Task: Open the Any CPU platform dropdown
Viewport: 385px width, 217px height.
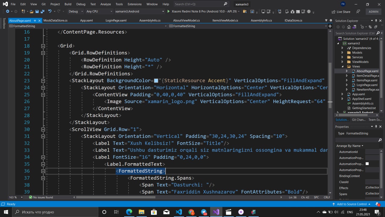Action: coord(99,11)
